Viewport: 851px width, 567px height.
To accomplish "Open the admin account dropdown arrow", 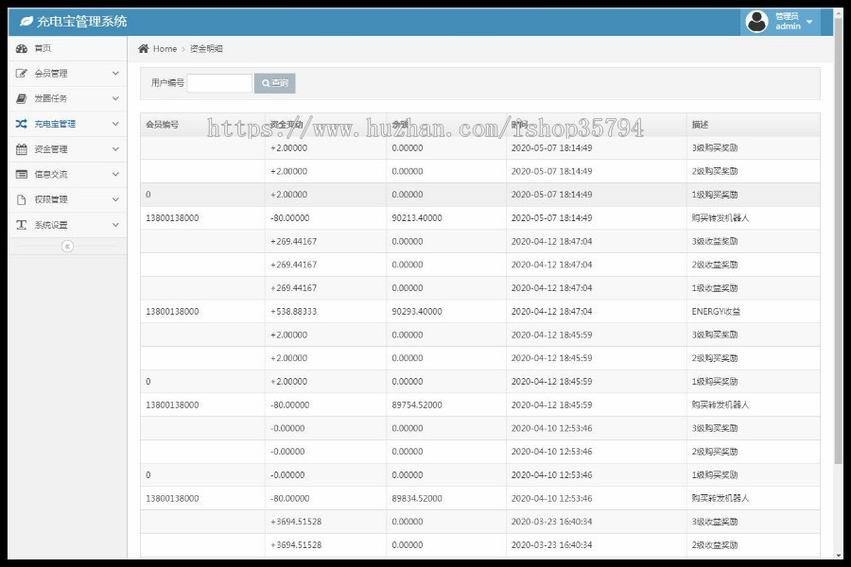I will pyautogui.click(x=809, y=22).
